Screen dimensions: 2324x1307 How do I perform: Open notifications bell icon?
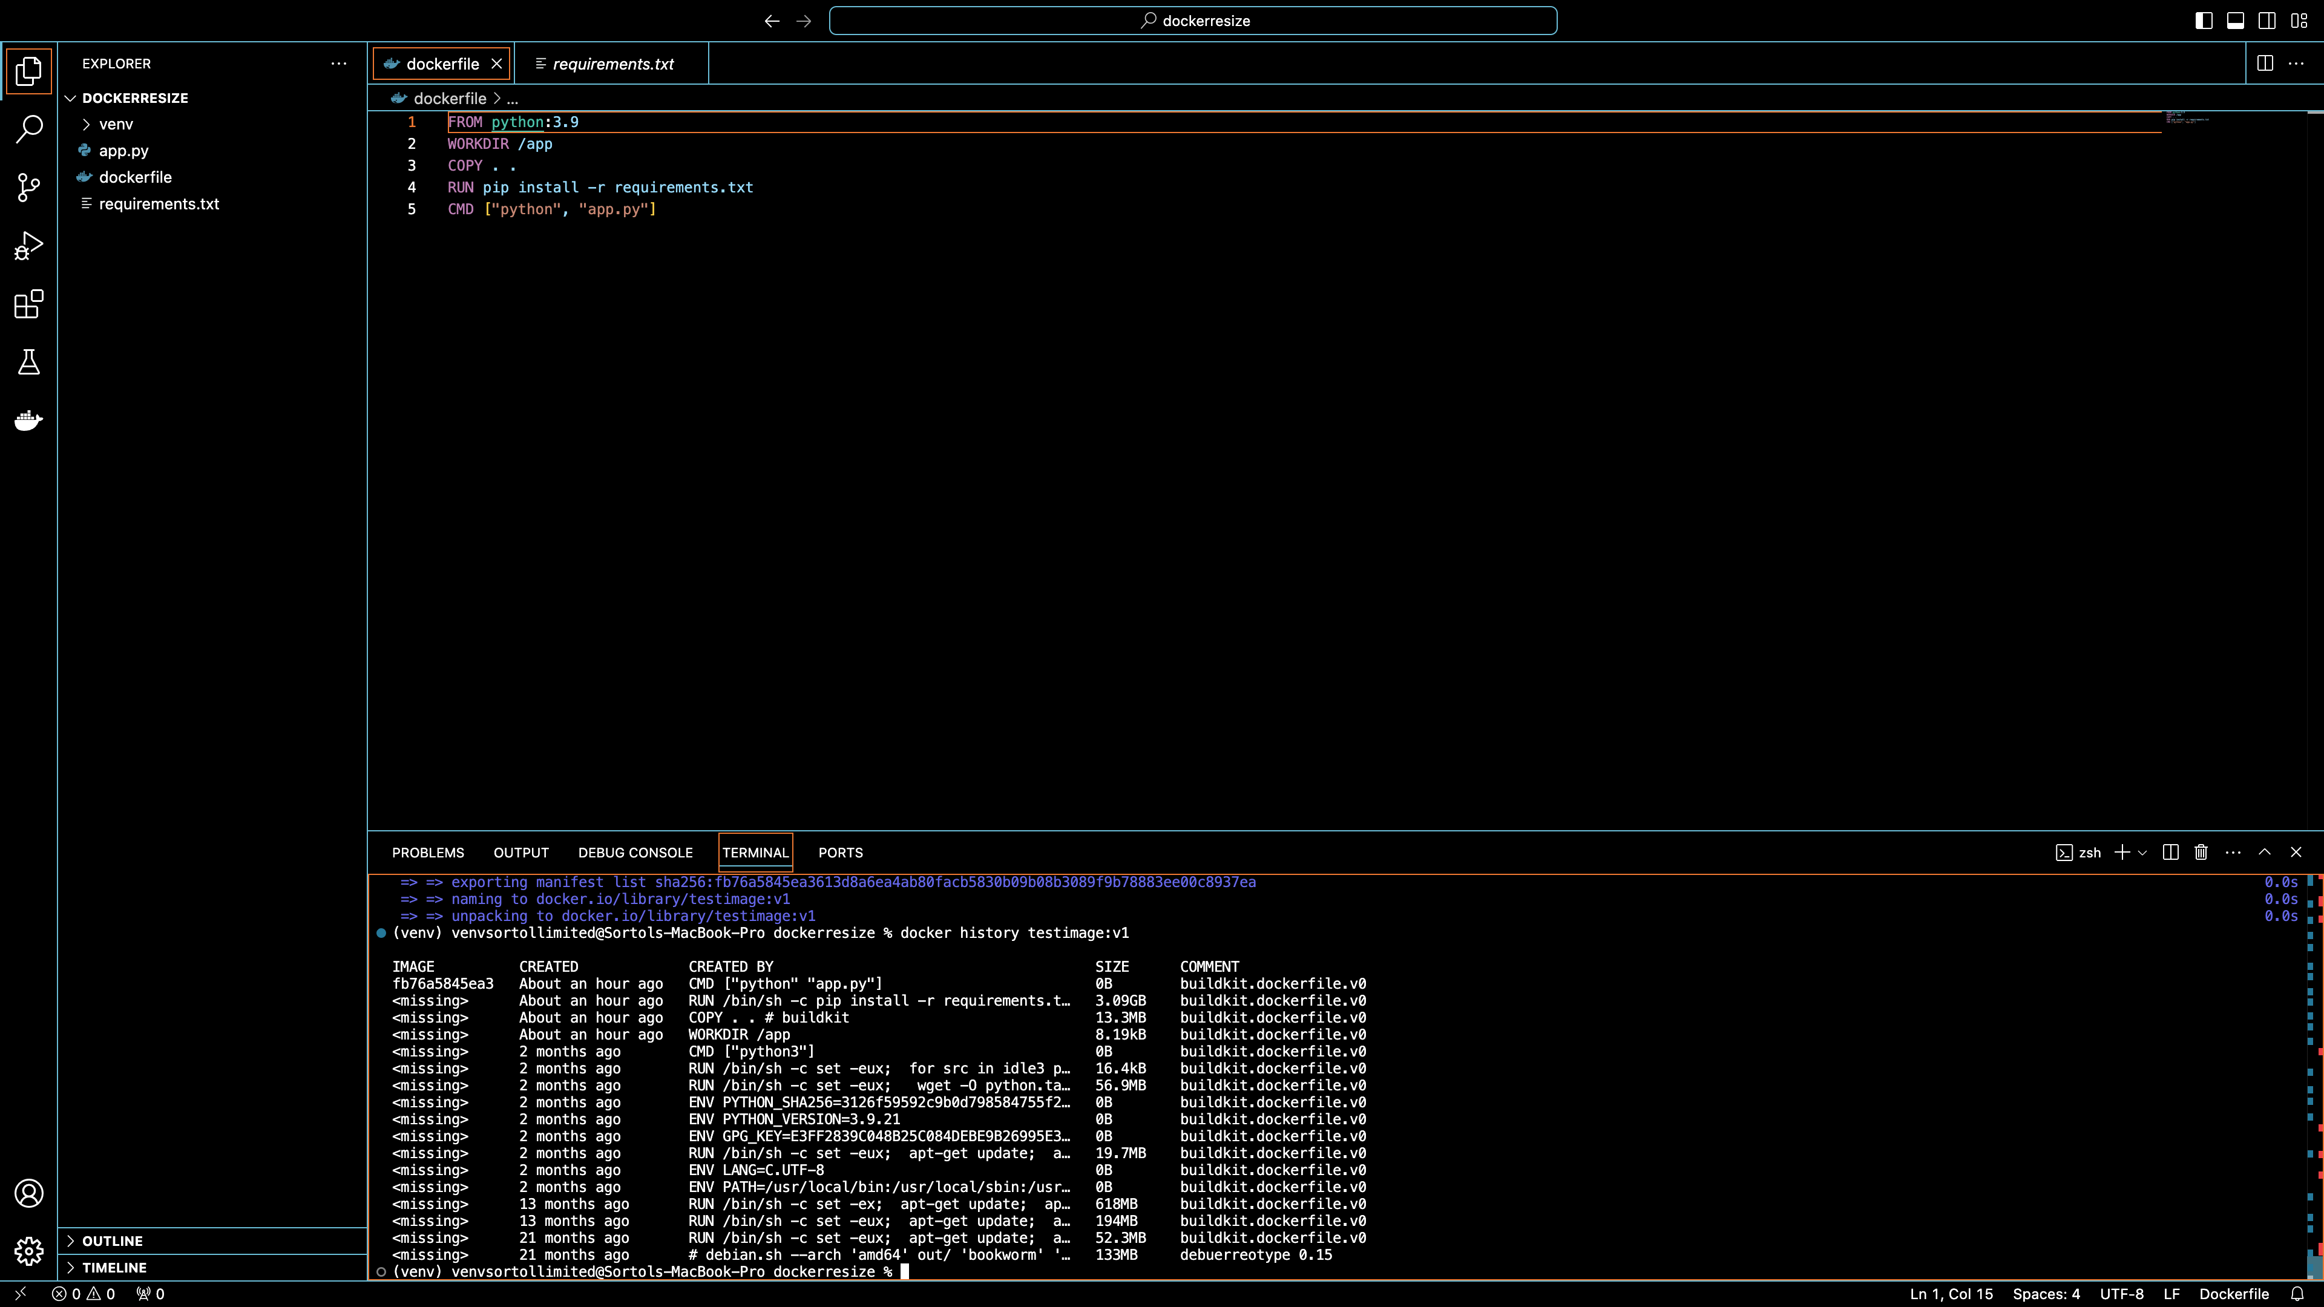pos(2298,1294)
